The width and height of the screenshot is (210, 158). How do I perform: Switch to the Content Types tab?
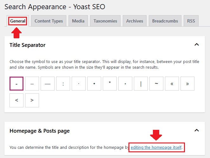coord(49,21)
